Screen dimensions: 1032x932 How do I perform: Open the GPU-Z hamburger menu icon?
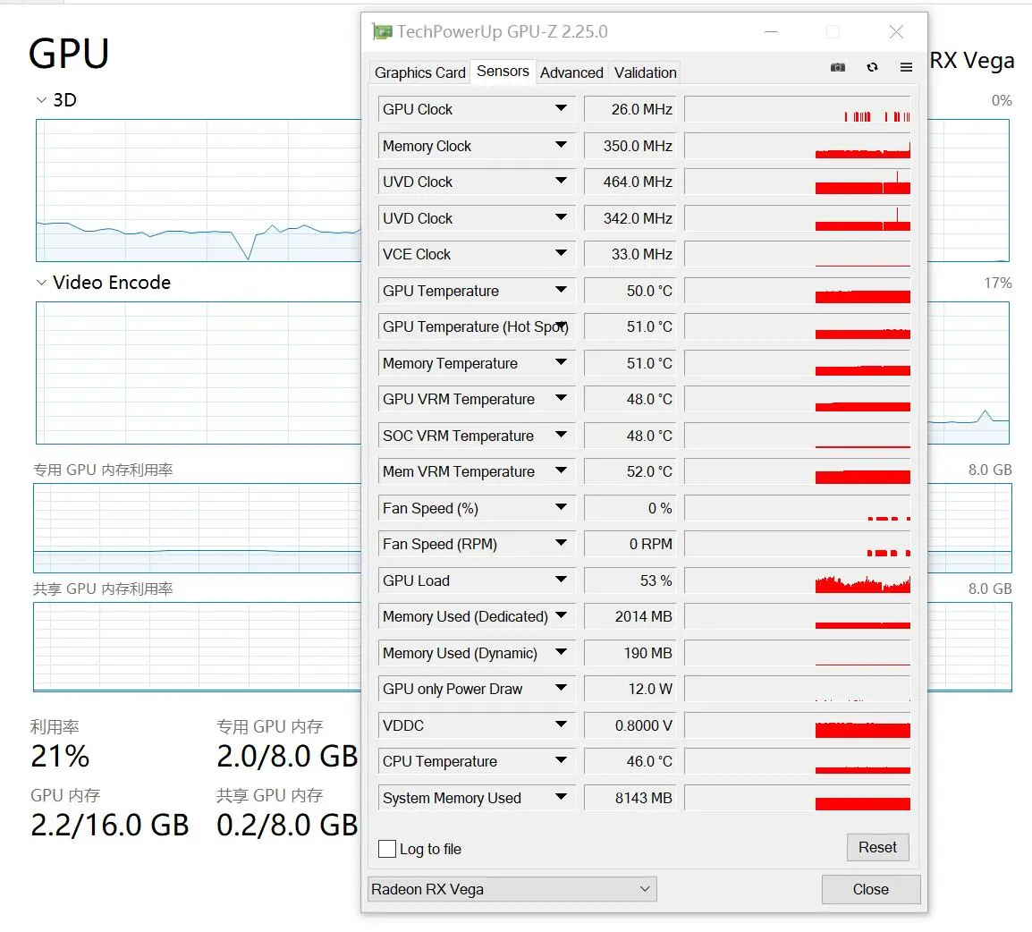(x=906, y=67)
